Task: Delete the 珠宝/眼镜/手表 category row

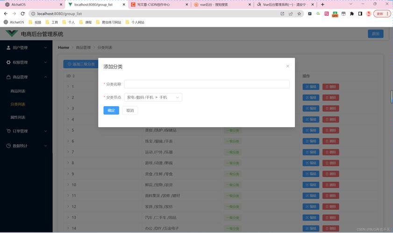Action: 330,141
